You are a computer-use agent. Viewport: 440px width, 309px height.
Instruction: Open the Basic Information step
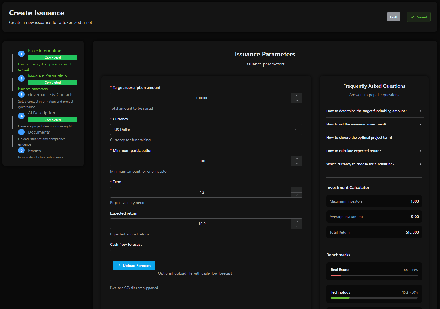coord(45,51)
